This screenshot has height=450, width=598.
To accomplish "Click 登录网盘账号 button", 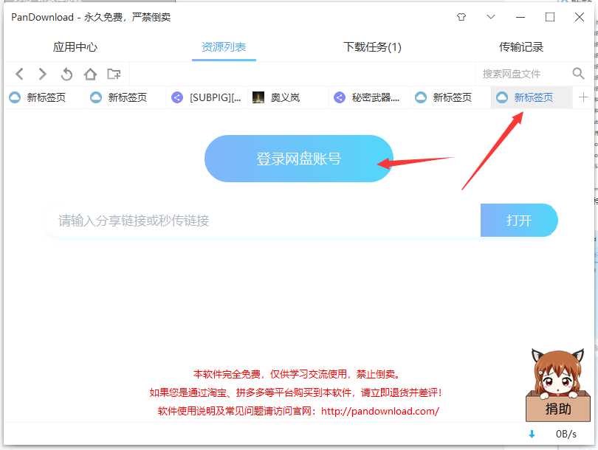I will point(299,159).
